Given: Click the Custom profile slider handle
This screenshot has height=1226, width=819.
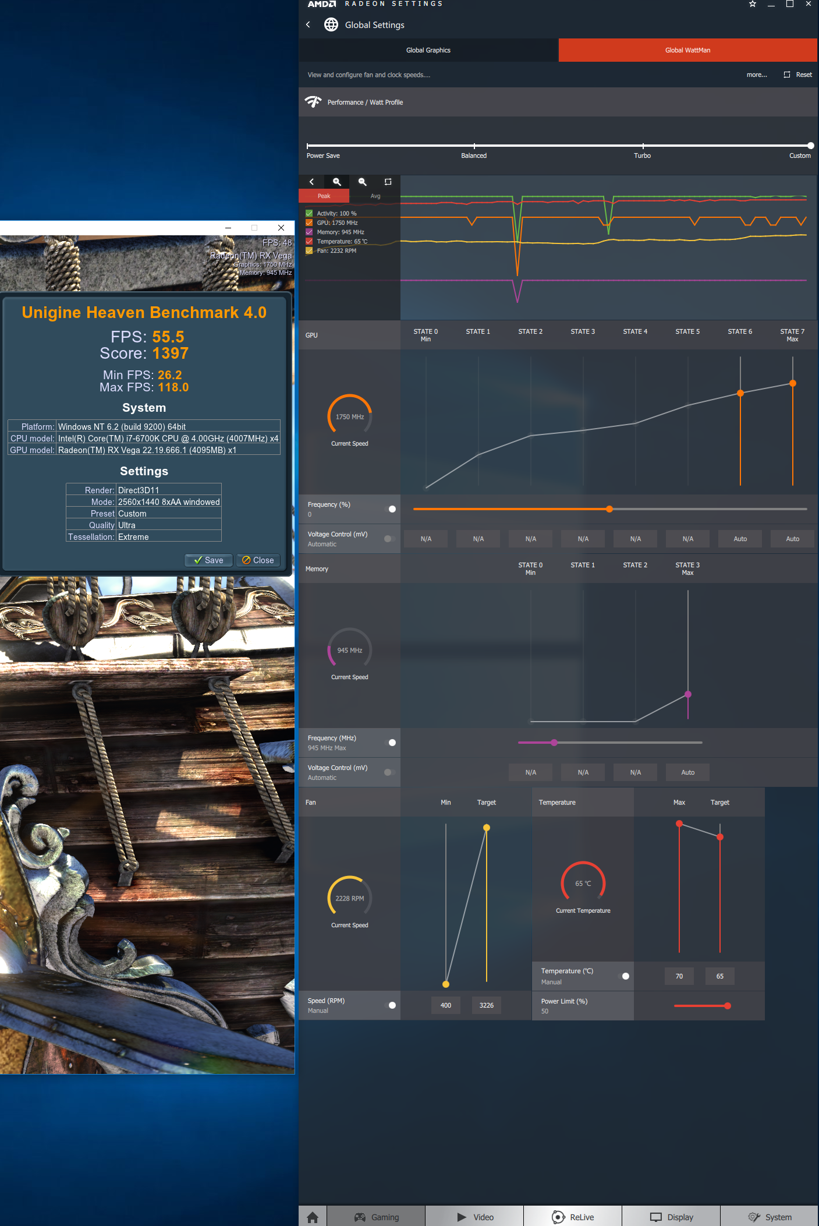Looking at the screenshot, I should [x=810, y=146].
